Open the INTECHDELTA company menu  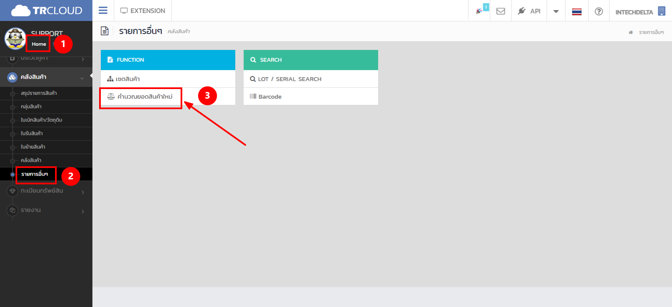[640, 11]
